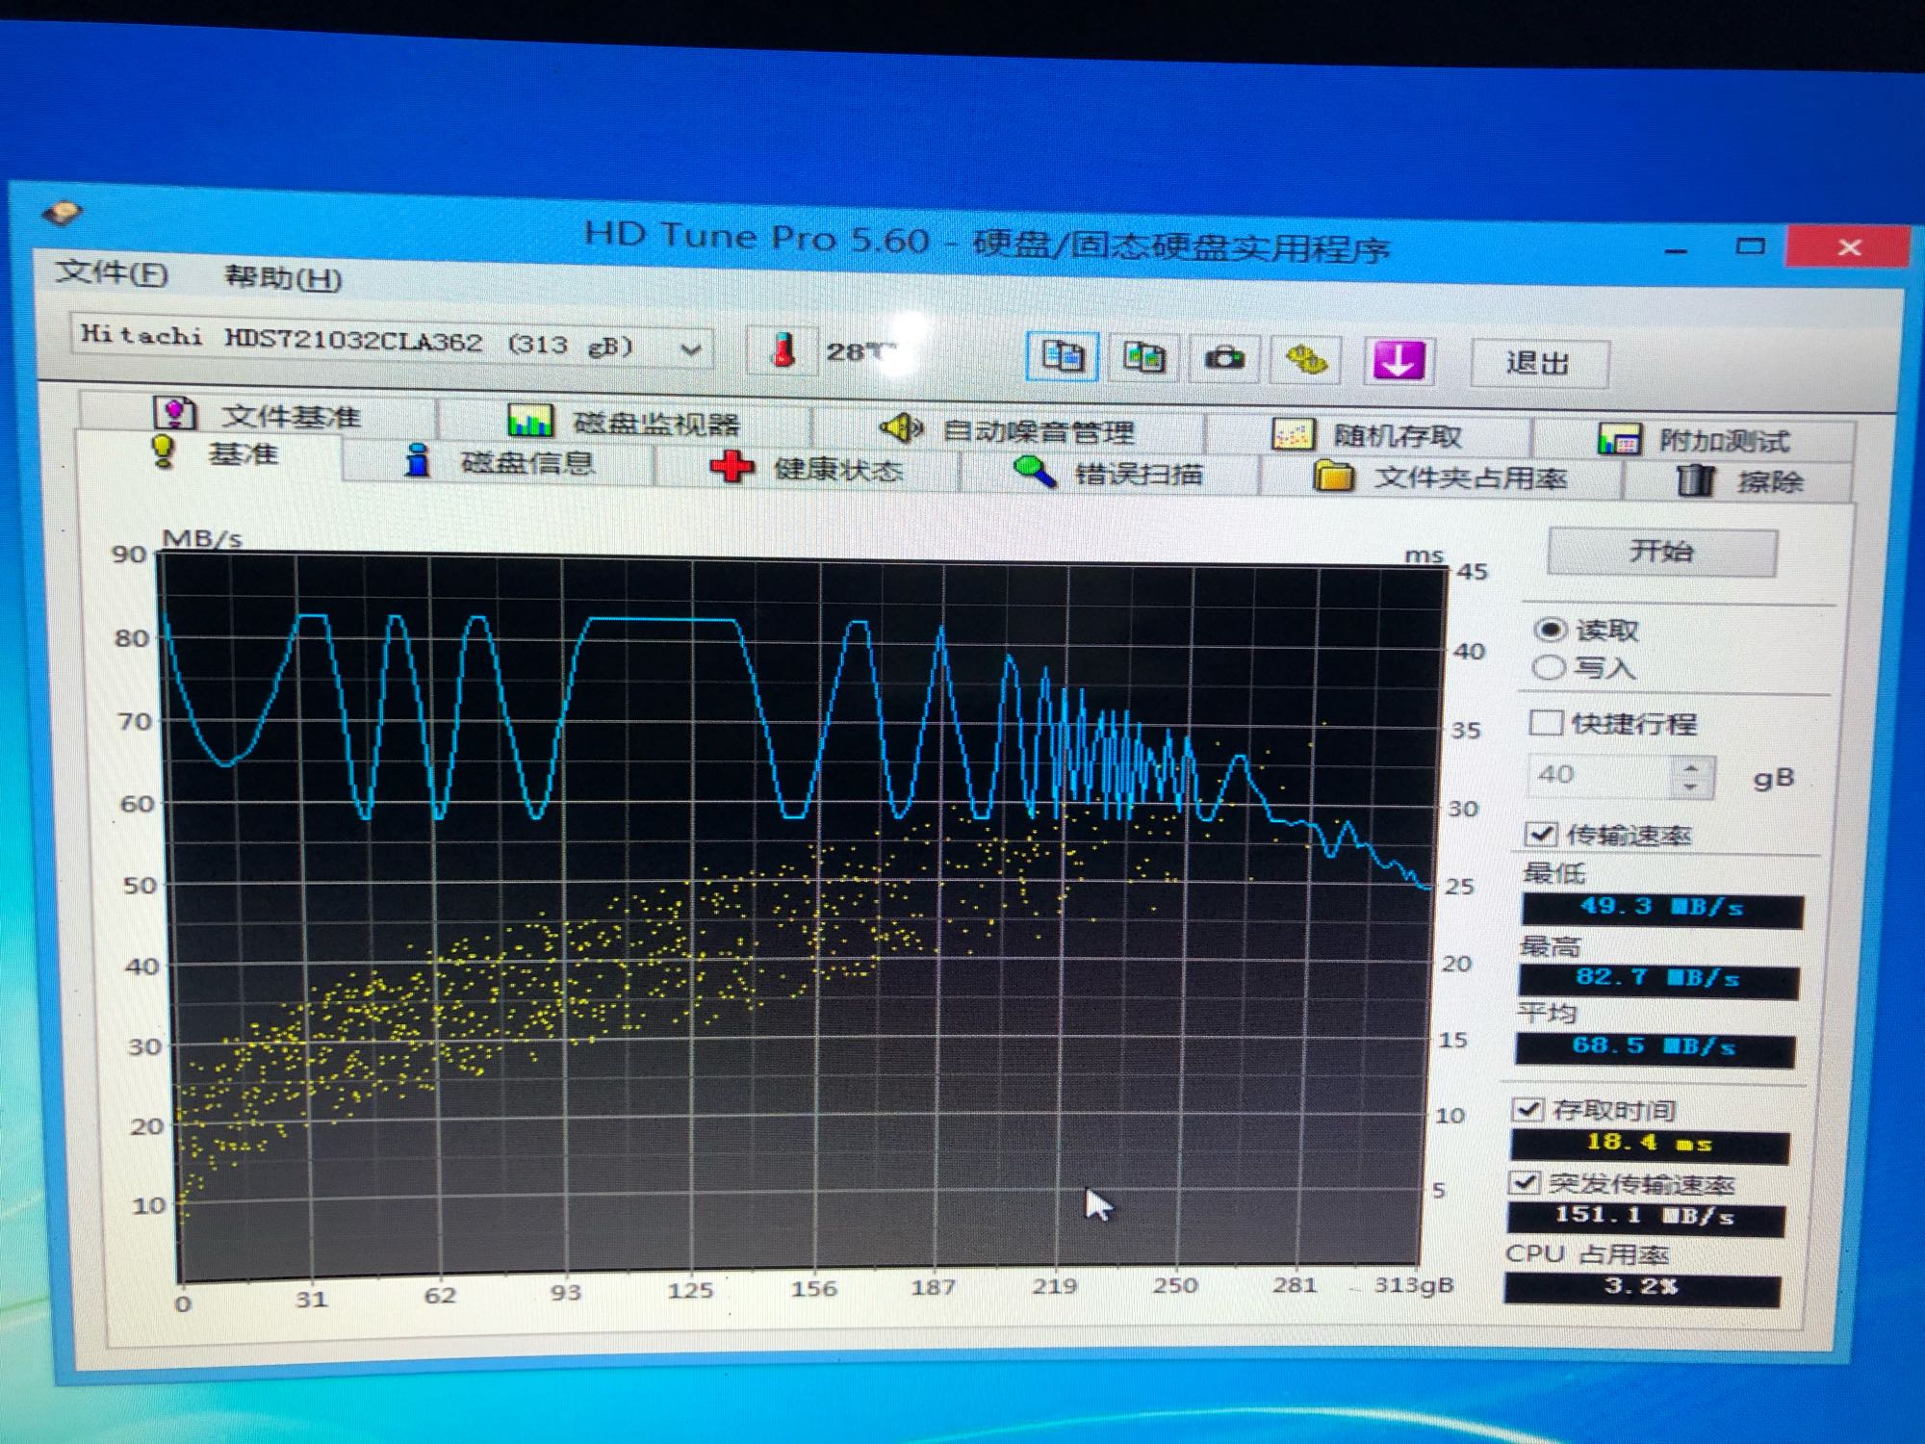Viewport: 1925px width, 1444px height.
Task: Open the 帮助(H) menu
Action: click(x=283, y=278)
